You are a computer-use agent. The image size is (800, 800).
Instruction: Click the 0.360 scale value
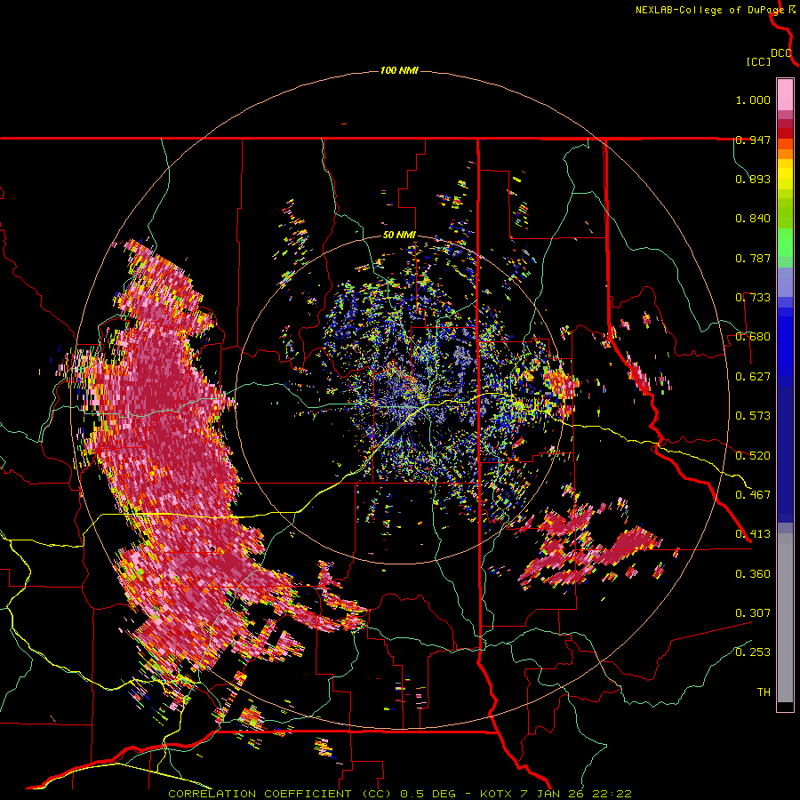click(753, 574)
